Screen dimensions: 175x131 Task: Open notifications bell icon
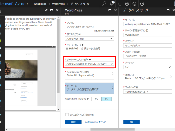click(112, 4)
